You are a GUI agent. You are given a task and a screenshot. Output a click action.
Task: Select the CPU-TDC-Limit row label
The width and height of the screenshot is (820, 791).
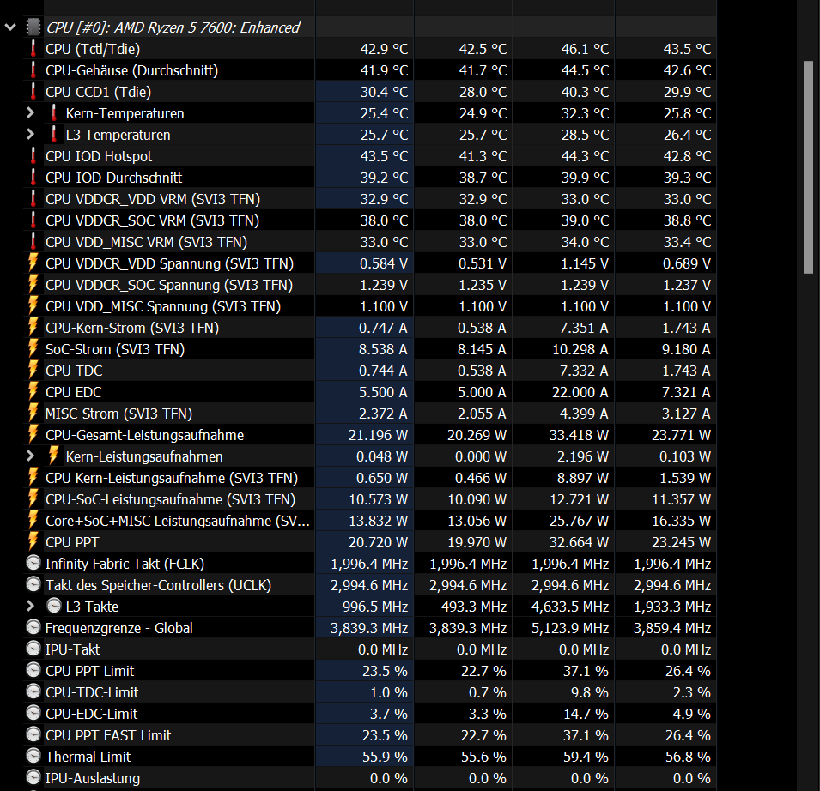(x=92, y=692)
